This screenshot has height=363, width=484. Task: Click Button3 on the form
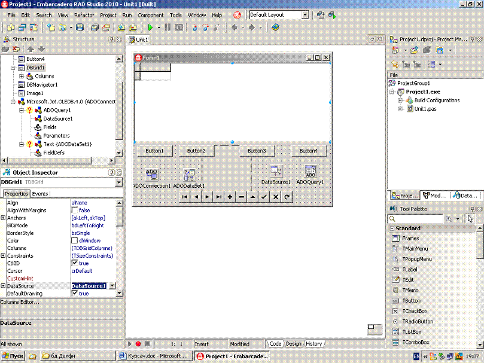(261, 151)
